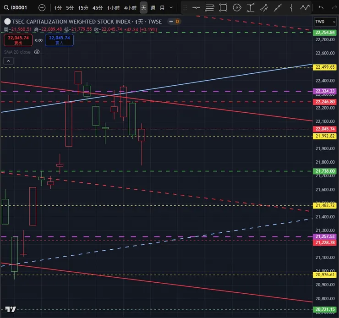The image size is (339, 318).
Task: Select the path arrow drawing tool
Action: [x=304, y=8]
